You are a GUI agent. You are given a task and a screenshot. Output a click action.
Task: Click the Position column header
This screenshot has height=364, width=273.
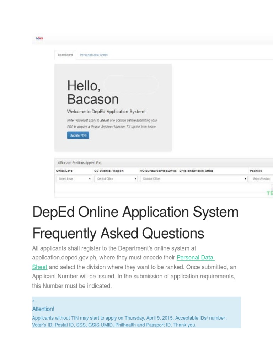256,171
